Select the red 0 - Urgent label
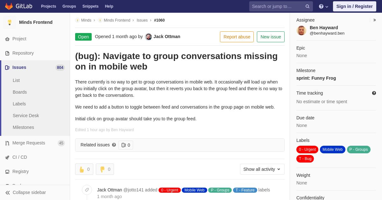Viewport: 382px width, 200px height. point(307,150)
